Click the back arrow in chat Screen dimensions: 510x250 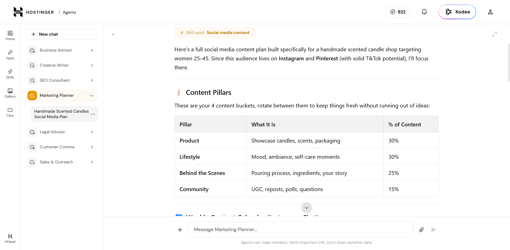[113, 34]
